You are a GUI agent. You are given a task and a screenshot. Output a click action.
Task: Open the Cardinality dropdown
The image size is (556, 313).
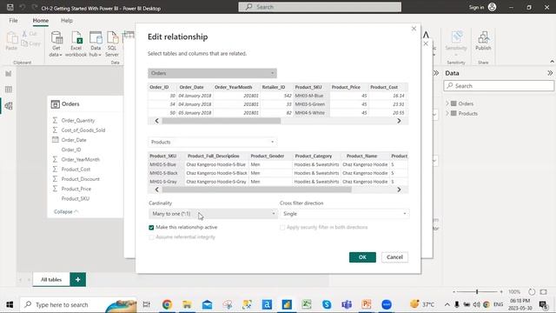point(213,214)
